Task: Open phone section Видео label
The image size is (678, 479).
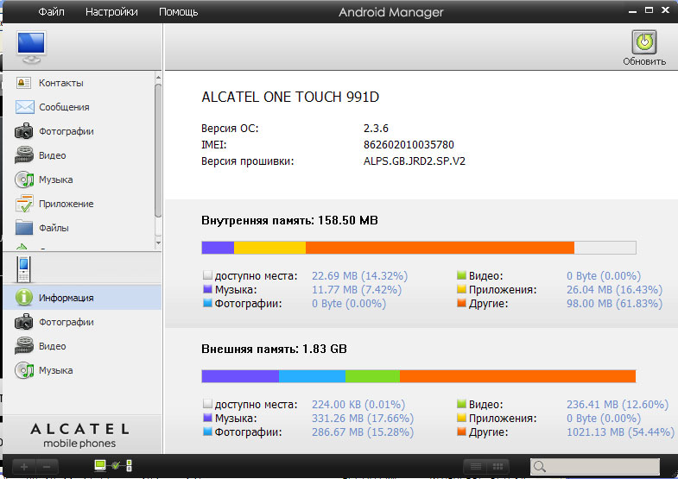Action: (x=53, y=346)
